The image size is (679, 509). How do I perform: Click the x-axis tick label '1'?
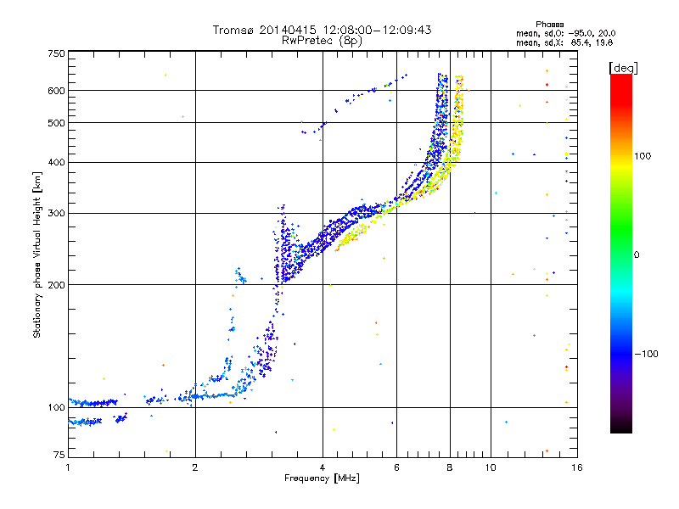click(x=68, y=467)
